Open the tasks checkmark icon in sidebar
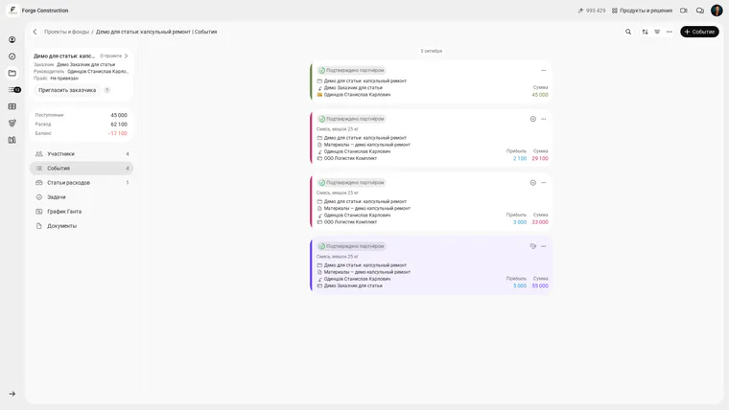729x410 pixels. pyautogui.click(x=12, y=57)
